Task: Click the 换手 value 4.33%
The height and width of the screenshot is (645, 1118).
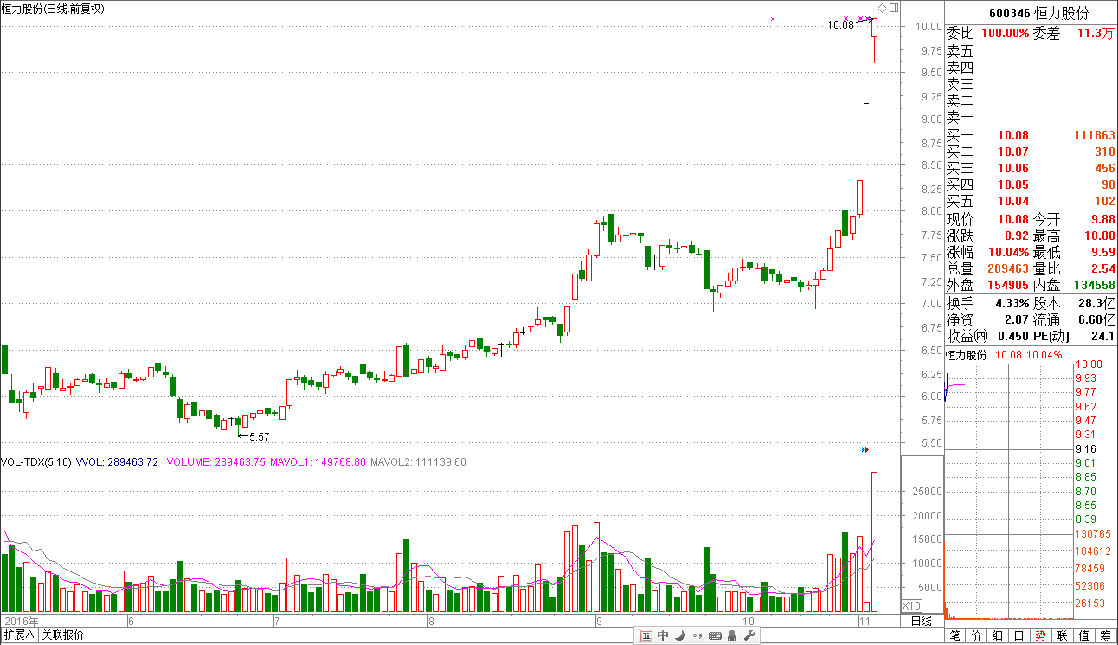Action: click(x=1012, y=303)
